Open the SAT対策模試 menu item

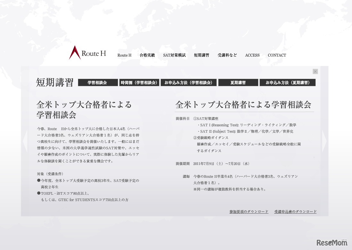coord(174,55)
